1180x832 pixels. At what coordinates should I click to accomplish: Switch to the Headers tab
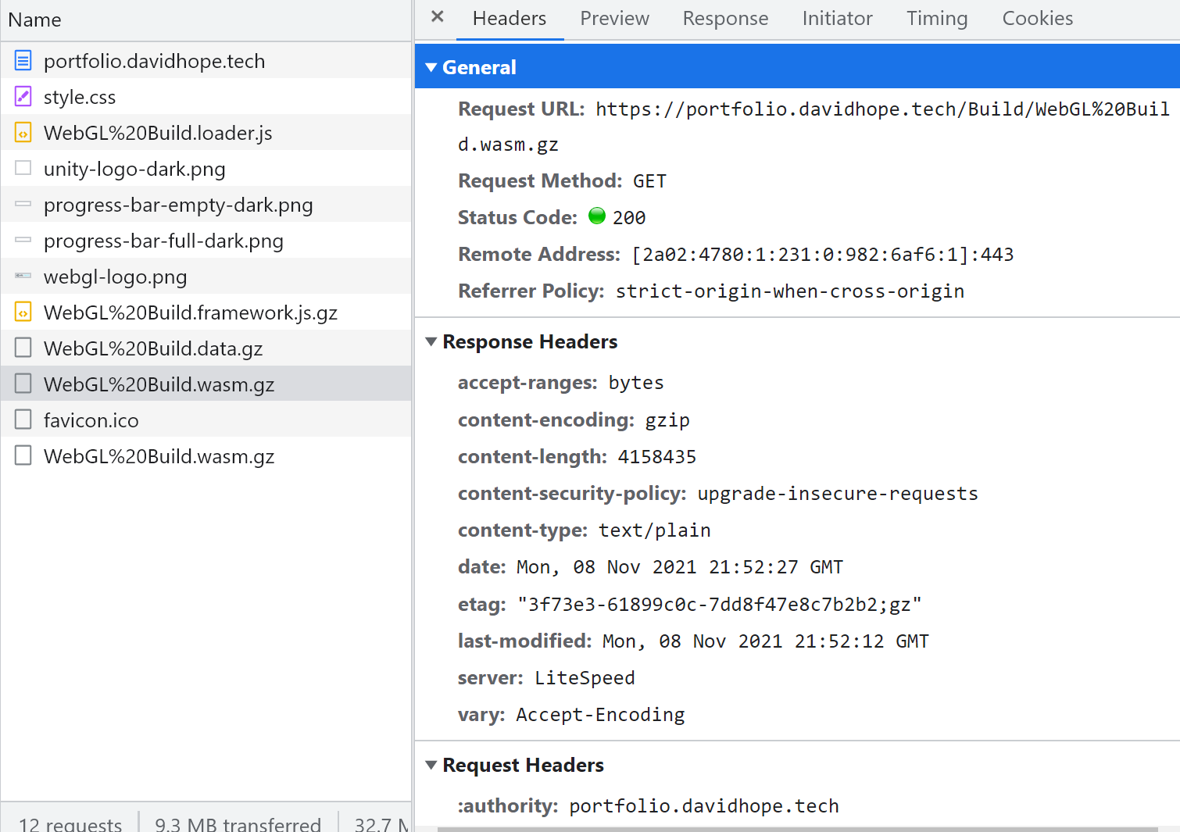pyautogui.click(x=510, y=19)
